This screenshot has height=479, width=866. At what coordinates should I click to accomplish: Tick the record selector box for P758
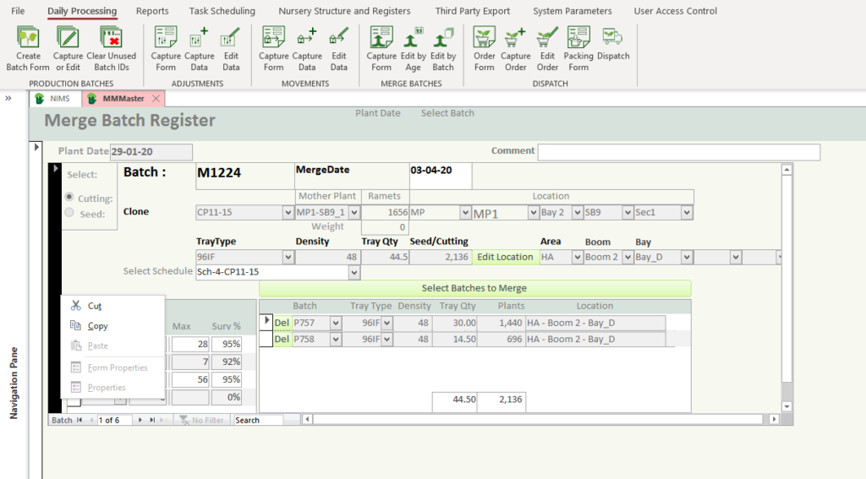click(266, 339)
